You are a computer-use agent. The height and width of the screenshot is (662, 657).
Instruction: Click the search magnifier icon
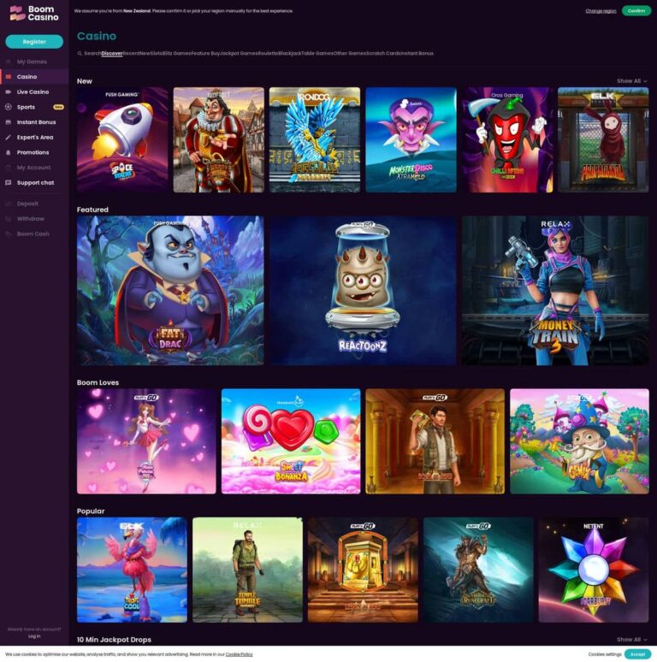(80, 54)
